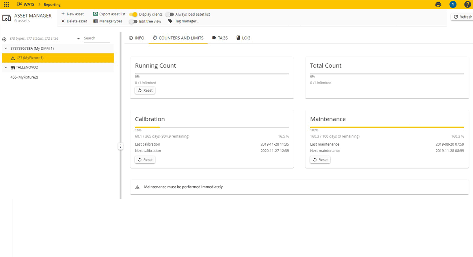Click the Refresh button
The image size is (473, 257).
tap(462, 17)
